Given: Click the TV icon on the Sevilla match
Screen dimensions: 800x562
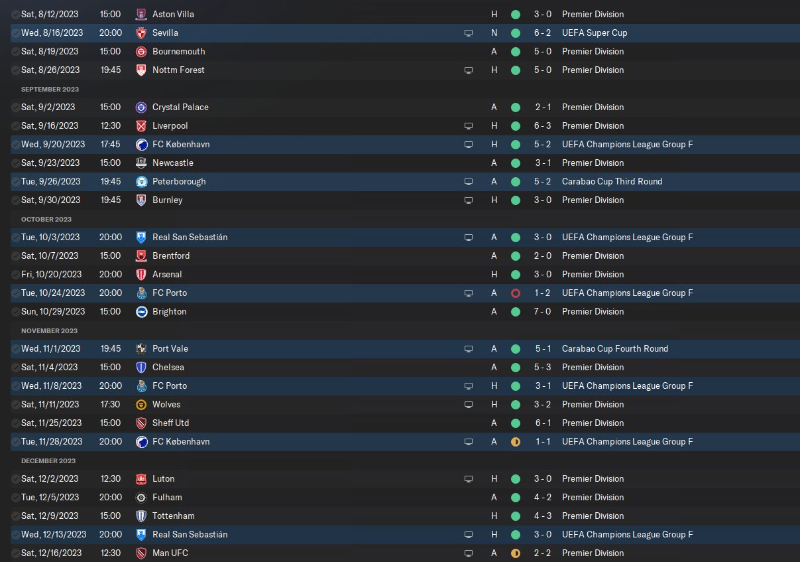Looking at the screenshot, I should point(469,33).
